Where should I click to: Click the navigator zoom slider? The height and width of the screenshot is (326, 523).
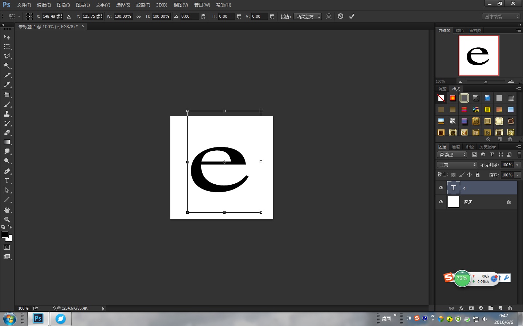pos(486,81)
